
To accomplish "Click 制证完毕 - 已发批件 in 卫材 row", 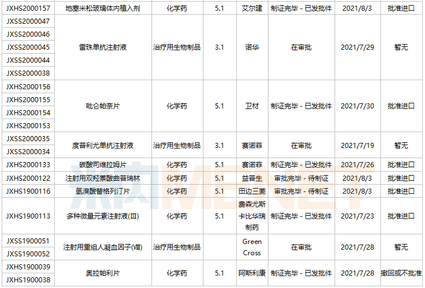I will (x=301, y=106).
